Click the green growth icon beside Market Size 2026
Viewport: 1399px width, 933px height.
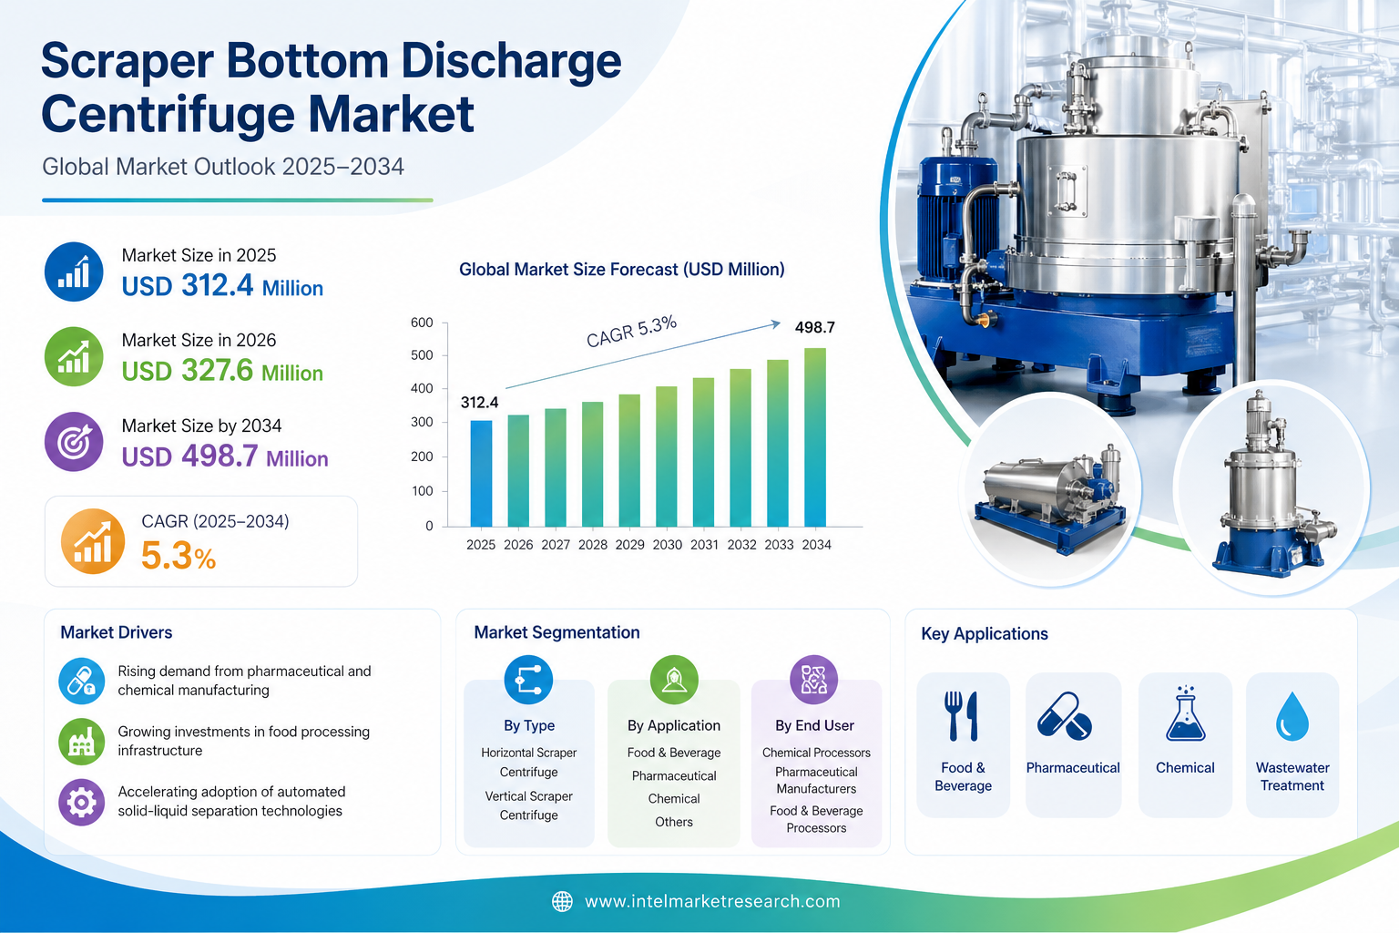74,356
